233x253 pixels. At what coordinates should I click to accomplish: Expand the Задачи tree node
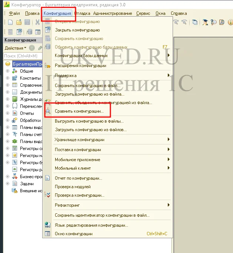pyautogui.click(x=8, y=184)
